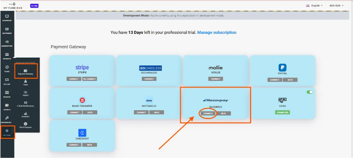
Task: Go to Customers in the sidebar
Action: [7, 30]
